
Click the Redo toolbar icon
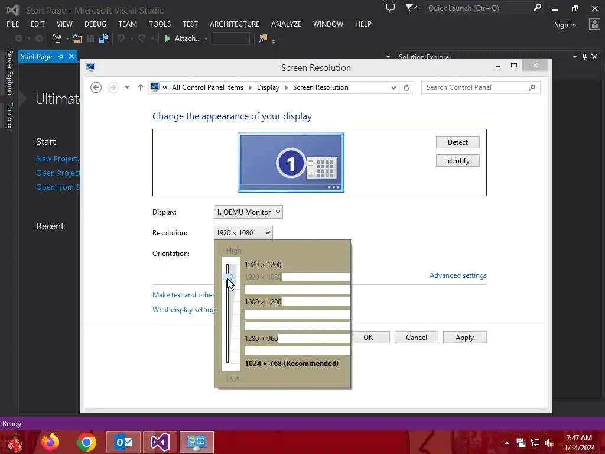pos(142,38)
